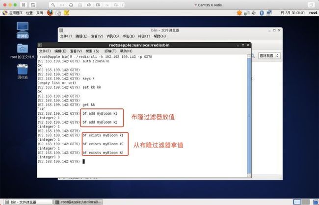Switch to bin - 文件浏览器 taskbar button
The width and height of the screenshot is (319, 205).
point(27,202)
